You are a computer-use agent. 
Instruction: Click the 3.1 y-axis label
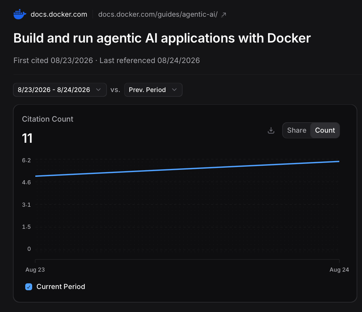(x=26, y=205)
